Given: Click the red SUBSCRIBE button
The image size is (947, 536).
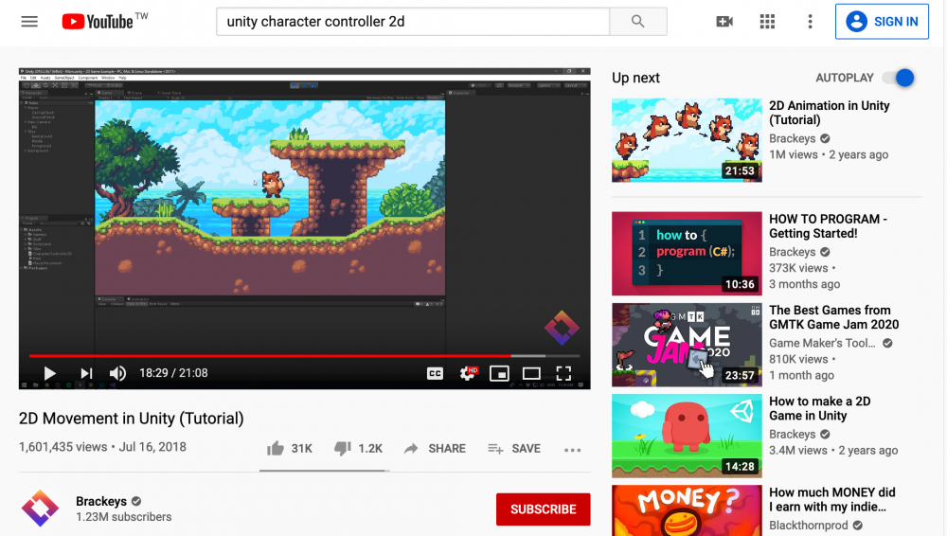Looking at the screenshot, I should pos(543,509).
